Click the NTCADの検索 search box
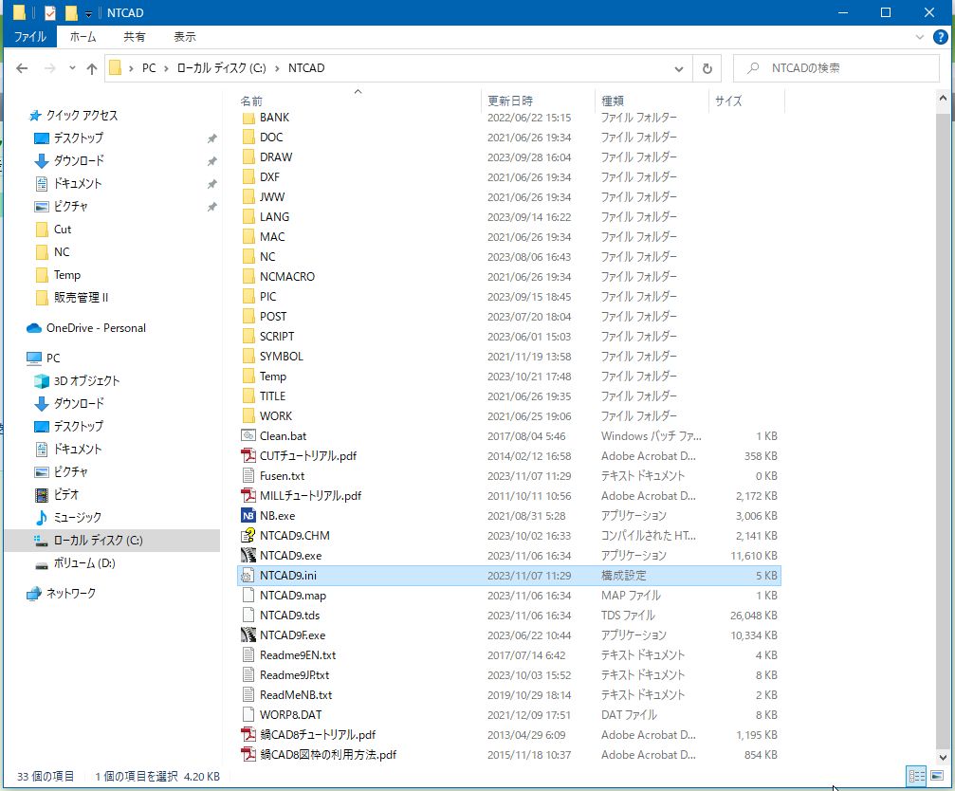Viewport: 955px width, 791px height. coord(836,68)
